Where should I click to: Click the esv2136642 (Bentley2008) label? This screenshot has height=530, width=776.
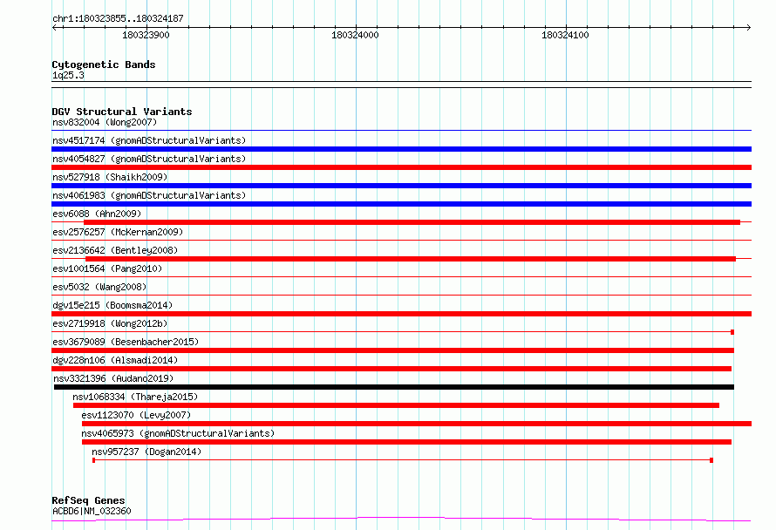[115, 250]
